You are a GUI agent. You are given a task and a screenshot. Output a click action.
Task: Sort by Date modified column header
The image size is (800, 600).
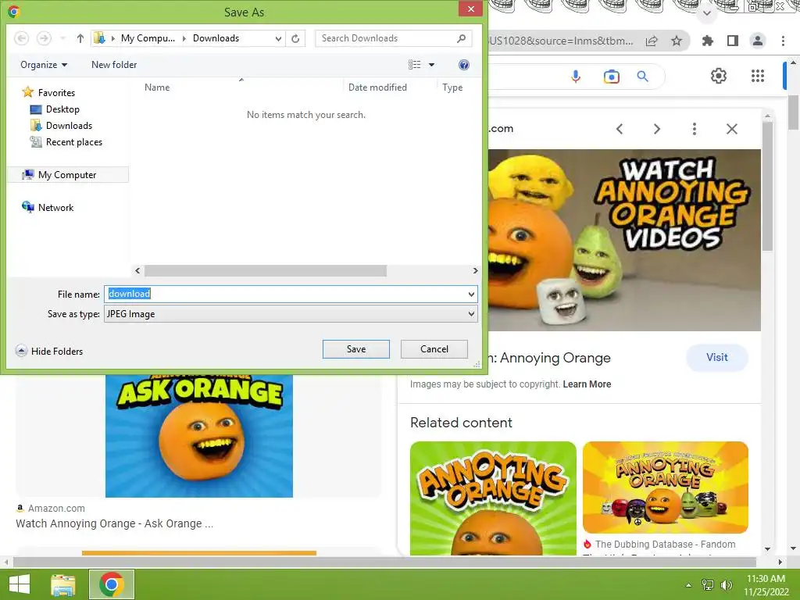point(377,87)
